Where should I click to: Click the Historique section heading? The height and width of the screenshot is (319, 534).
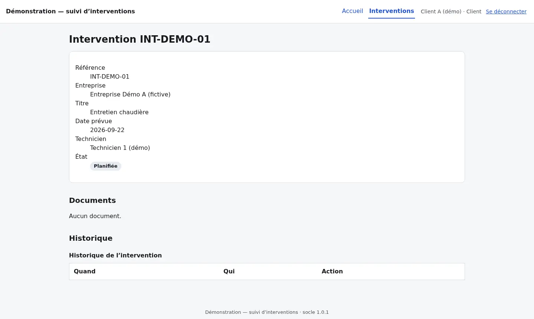[x=90, y=238]
